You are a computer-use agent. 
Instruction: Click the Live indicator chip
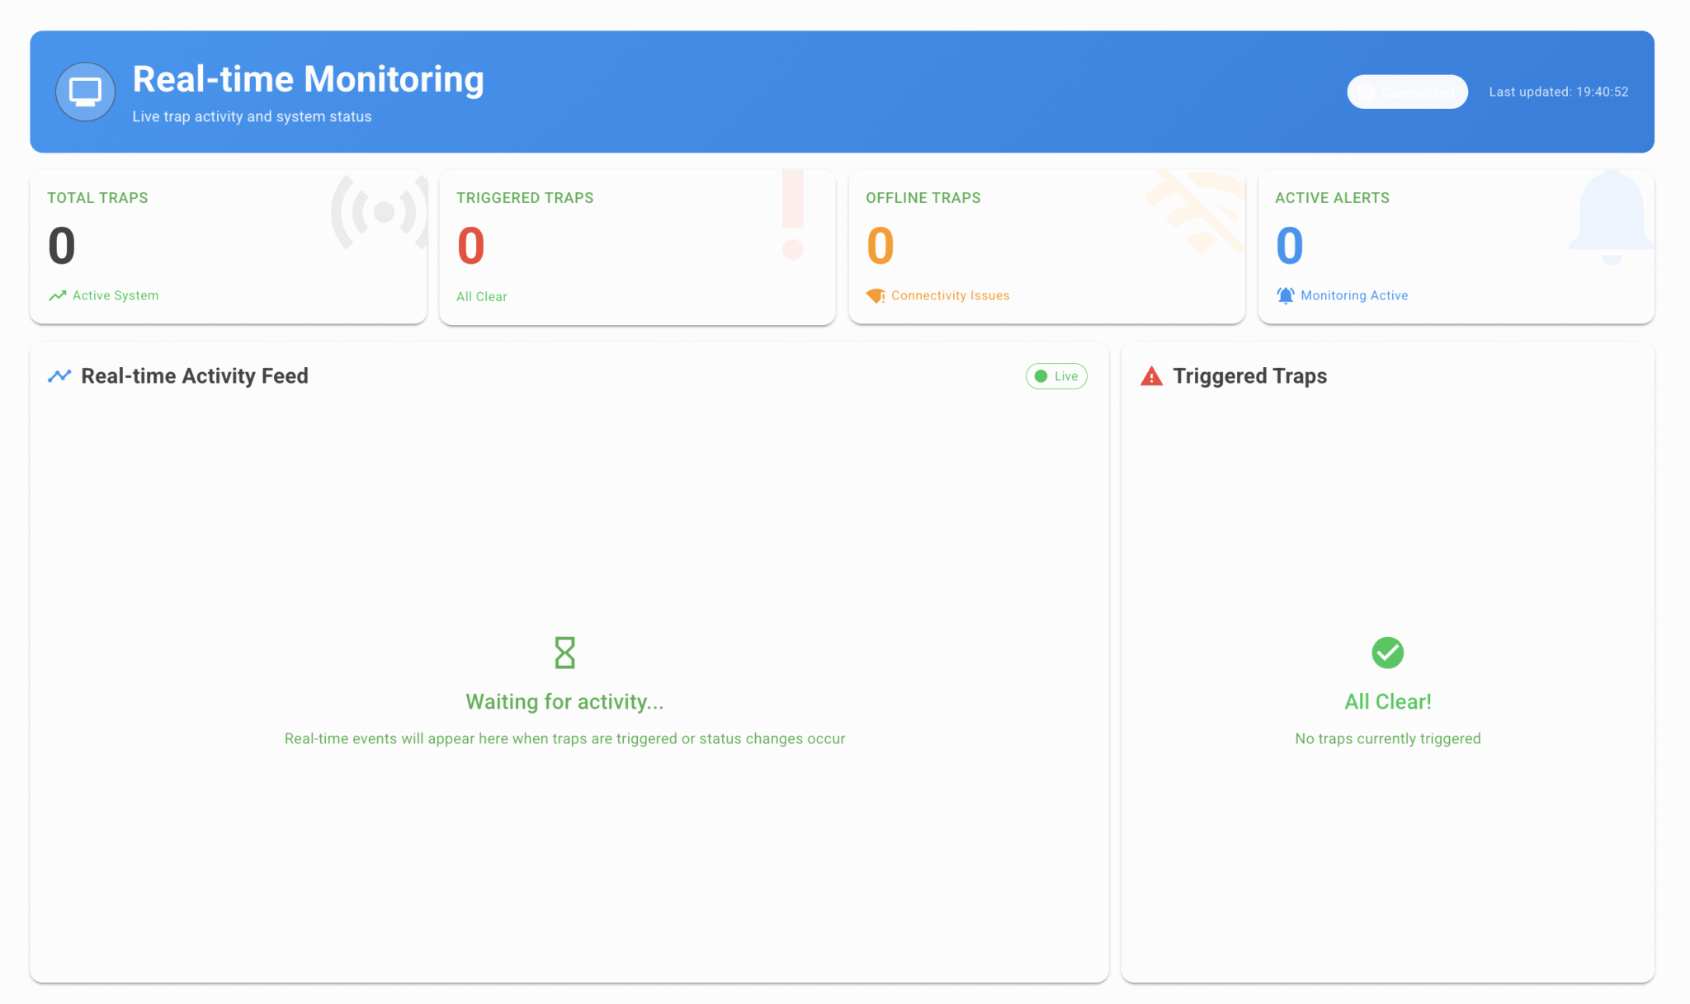1056,376
